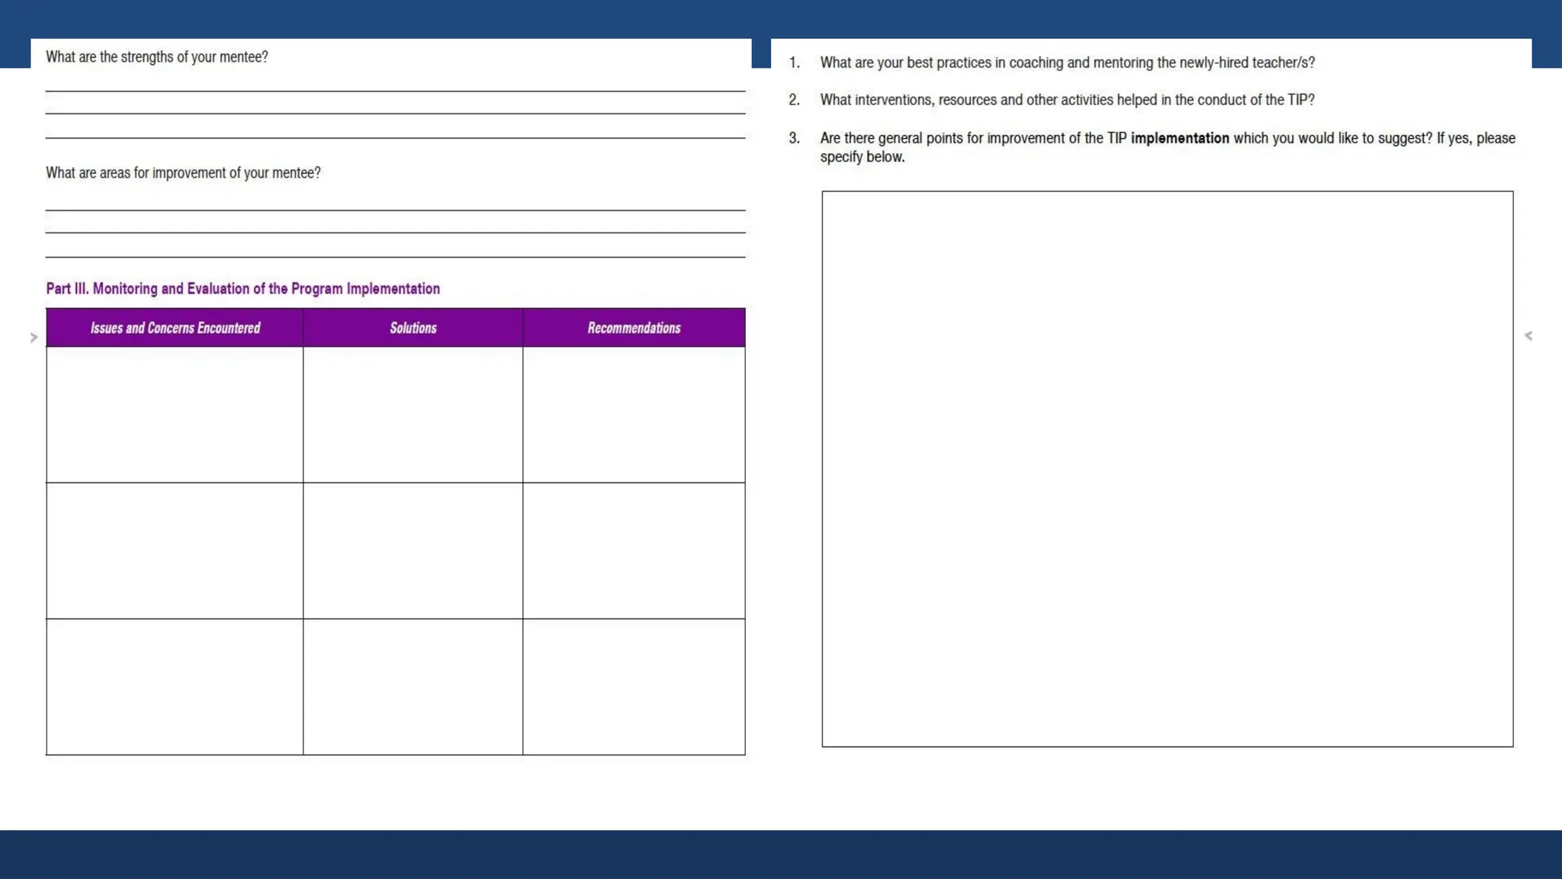Click the first row cell under Recommendations
Image resolution: width=1562 pixels, height=879 pixels.
tap(634, 415)
